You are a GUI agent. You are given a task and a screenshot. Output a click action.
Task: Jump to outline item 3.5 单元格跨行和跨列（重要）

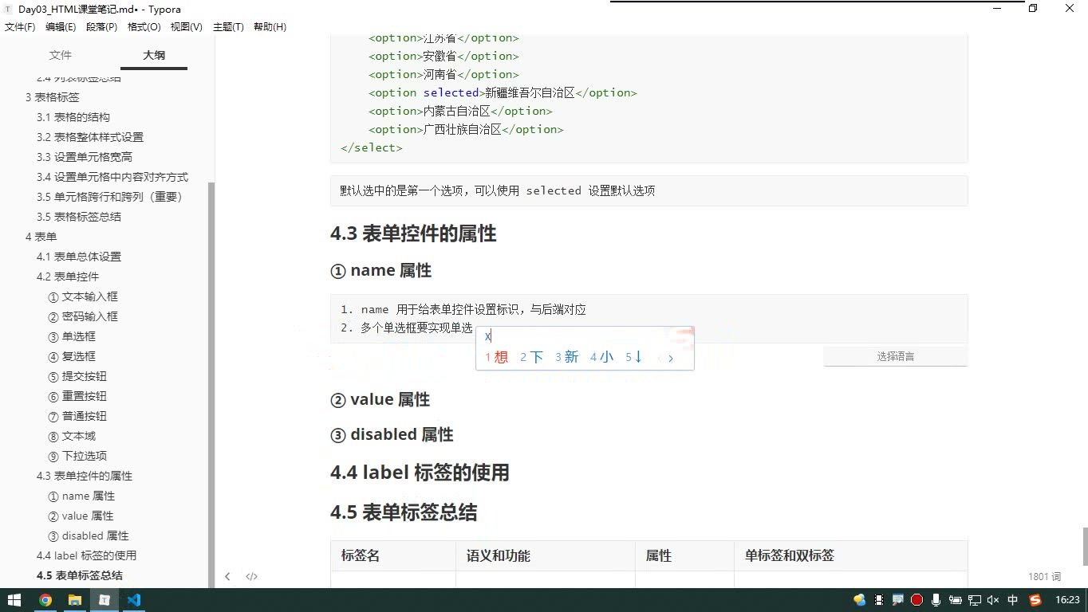[110, 197]
